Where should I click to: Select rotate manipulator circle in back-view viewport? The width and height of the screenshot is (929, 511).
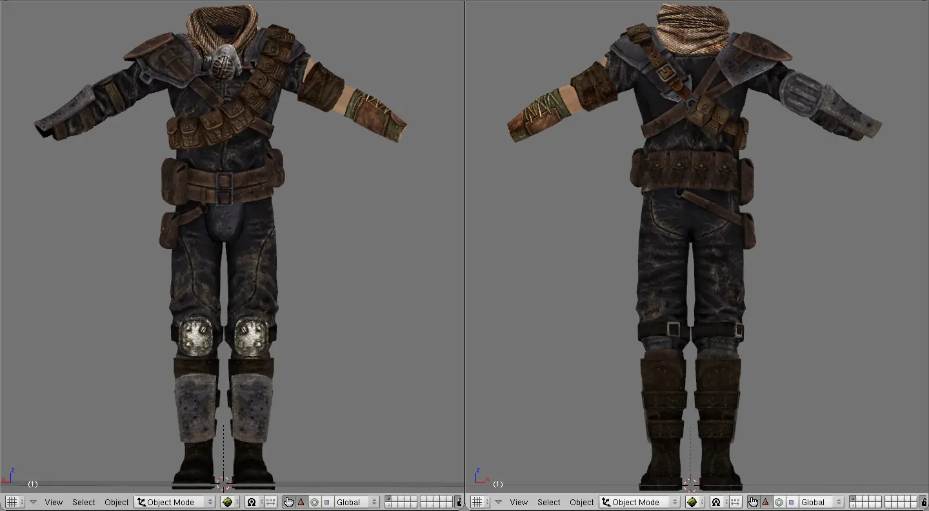pyautogui.click(x=779, y=502)
